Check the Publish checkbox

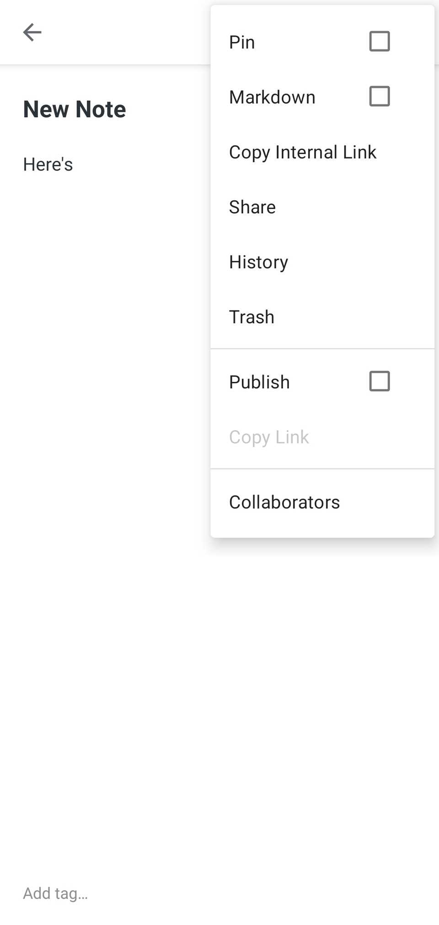[x=379, y=381]
